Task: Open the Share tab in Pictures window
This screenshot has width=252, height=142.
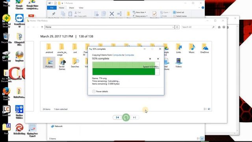Action: pyautogui.click(x=72, y=8)
